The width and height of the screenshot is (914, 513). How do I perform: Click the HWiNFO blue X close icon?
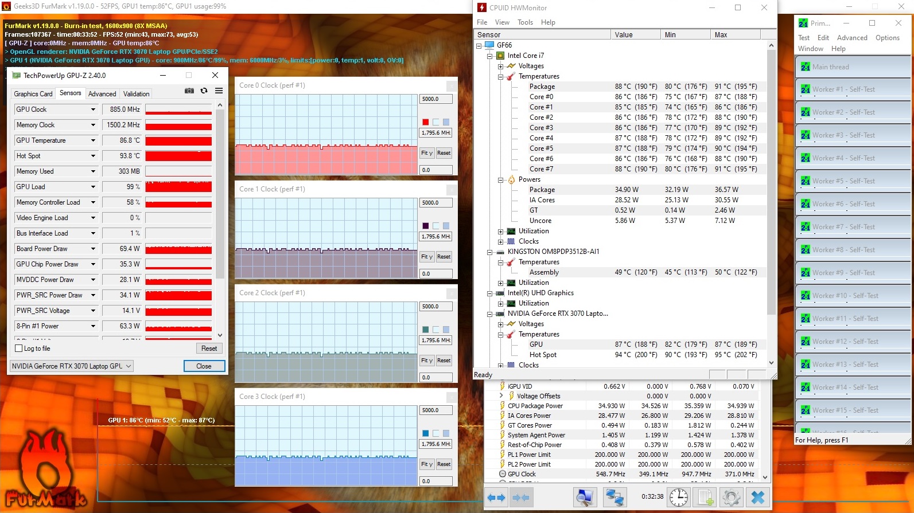[x=757, y=497]
